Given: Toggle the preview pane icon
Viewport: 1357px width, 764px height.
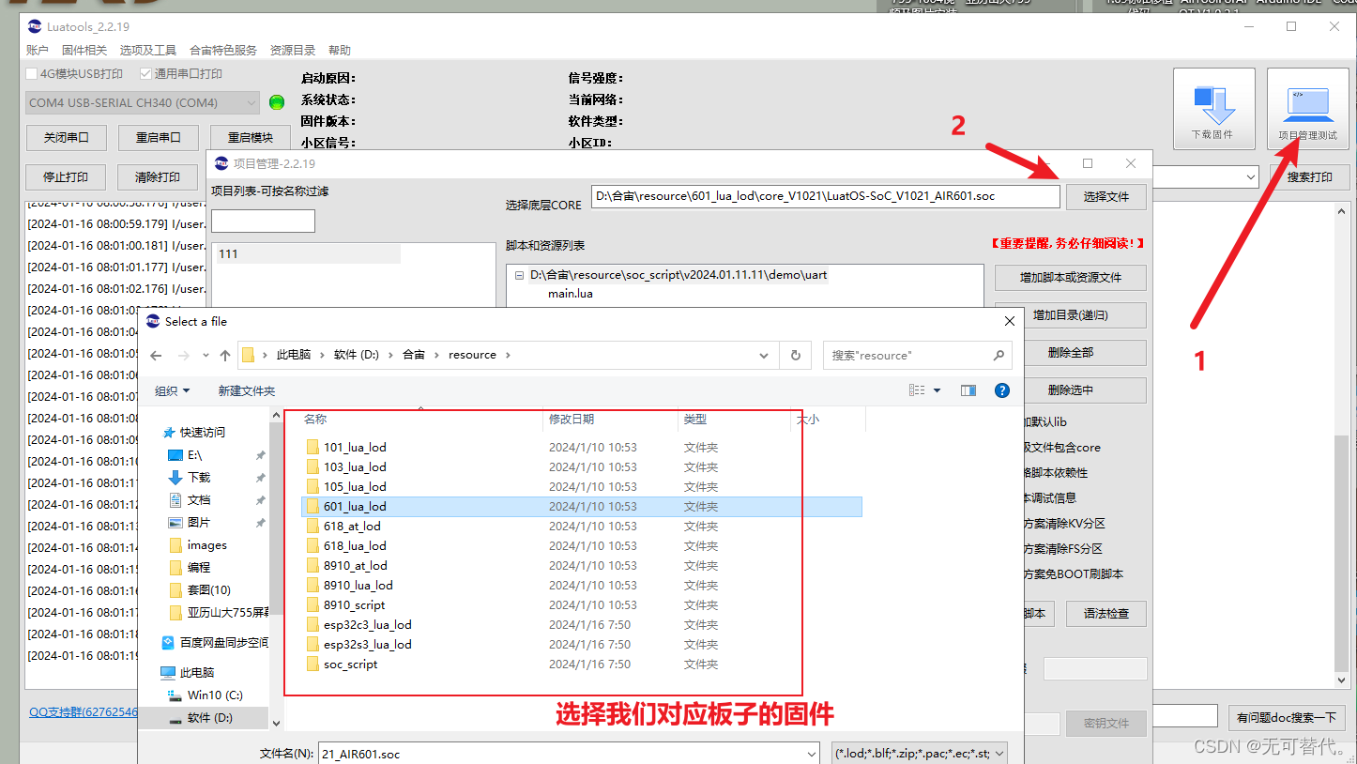Looking at the screenshot, I should 968,390.
